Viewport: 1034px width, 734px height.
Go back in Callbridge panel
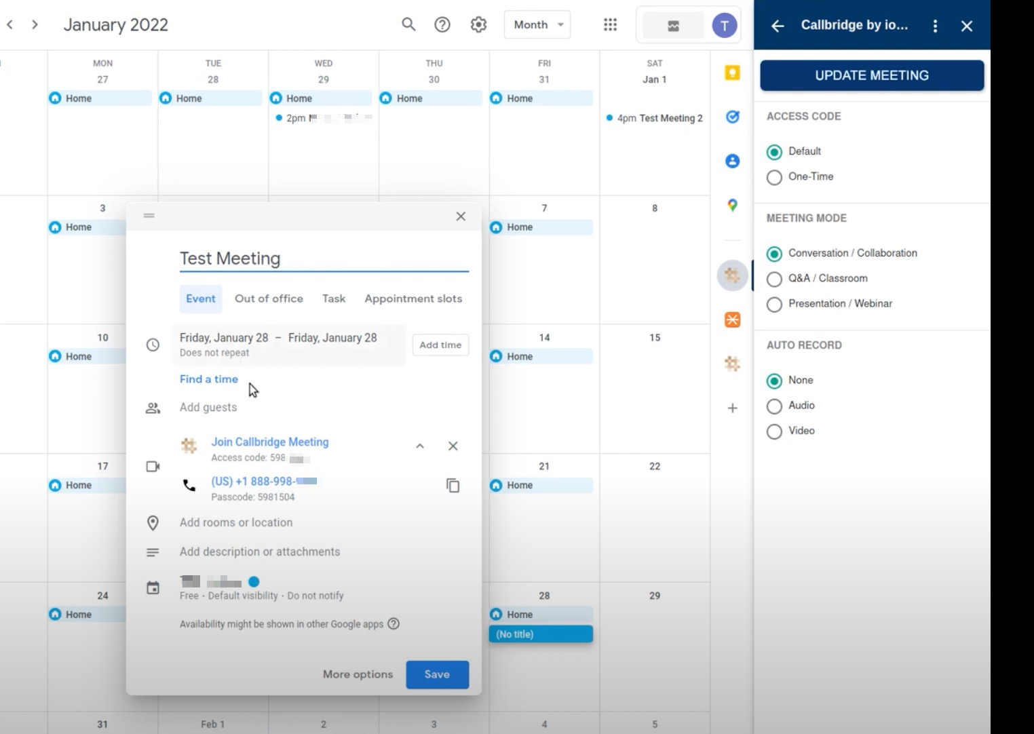pyautogui.click(x=778, y=26)
